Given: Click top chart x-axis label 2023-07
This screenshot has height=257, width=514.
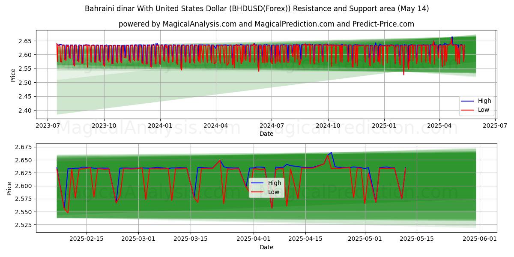Looking at the screenshot, I should coord(48,126).
